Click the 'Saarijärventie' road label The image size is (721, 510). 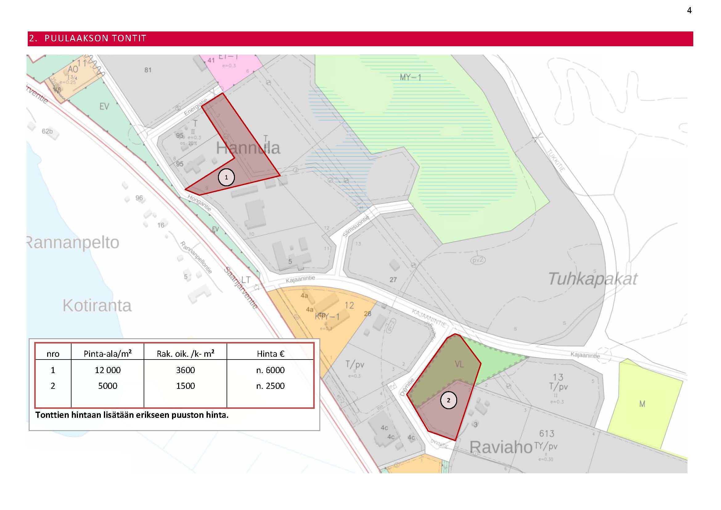click(x=241, y=288)
